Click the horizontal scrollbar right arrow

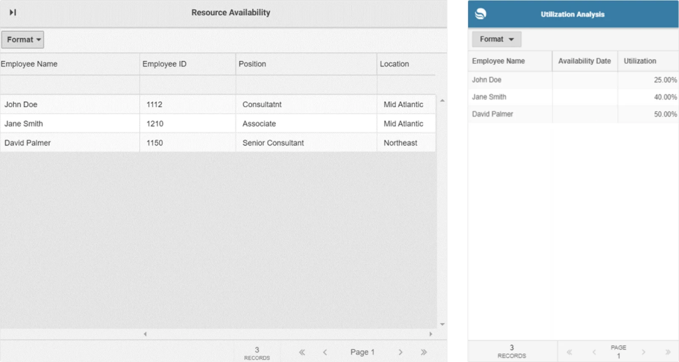tap(432, 334)
